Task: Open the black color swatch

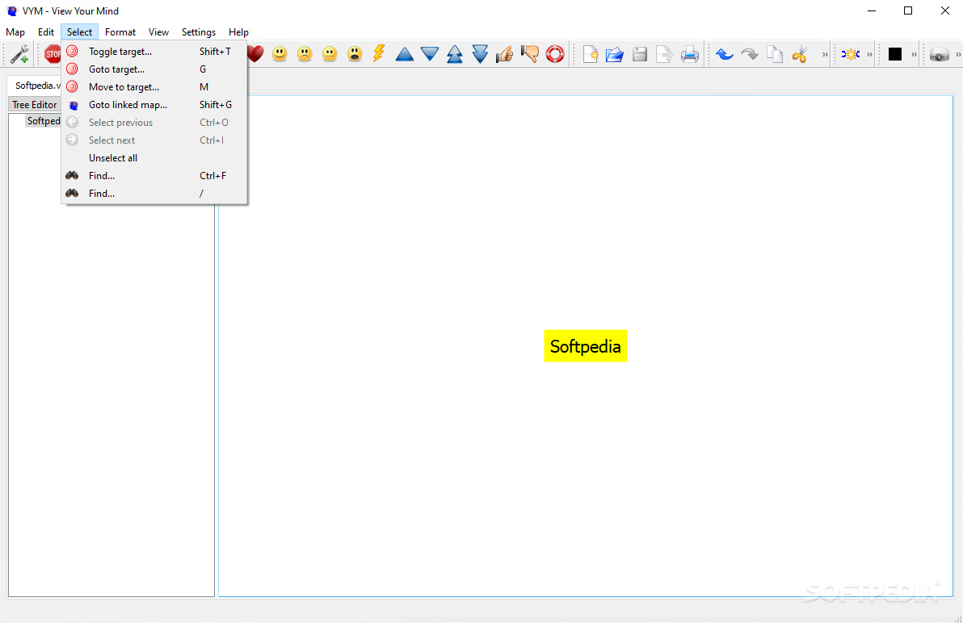Action: [895, 54]
